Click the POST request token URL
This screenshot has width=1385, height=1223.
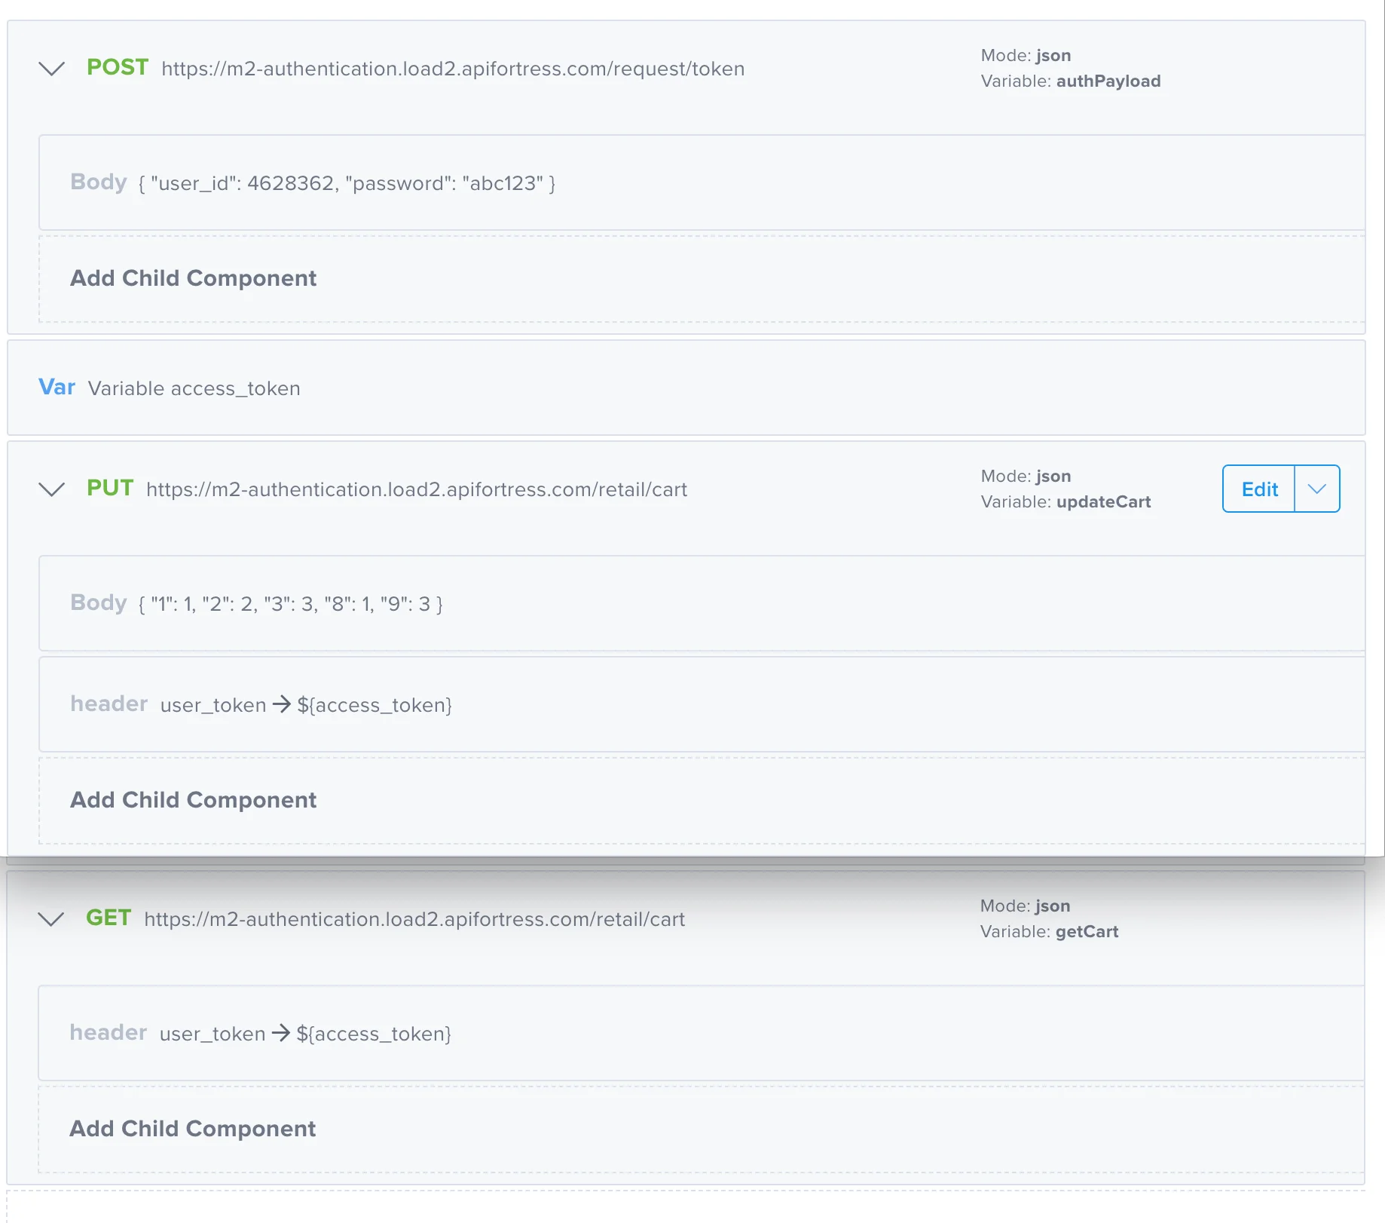pyautogui.click(x=453, y=69)
